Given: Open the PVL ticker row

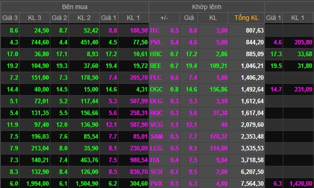Looking at the screenshot, I should (x=155, y=42).
